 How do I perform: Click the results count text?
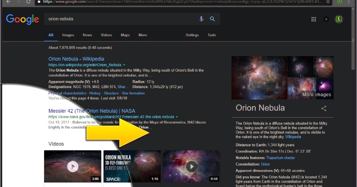click(80, 47)
